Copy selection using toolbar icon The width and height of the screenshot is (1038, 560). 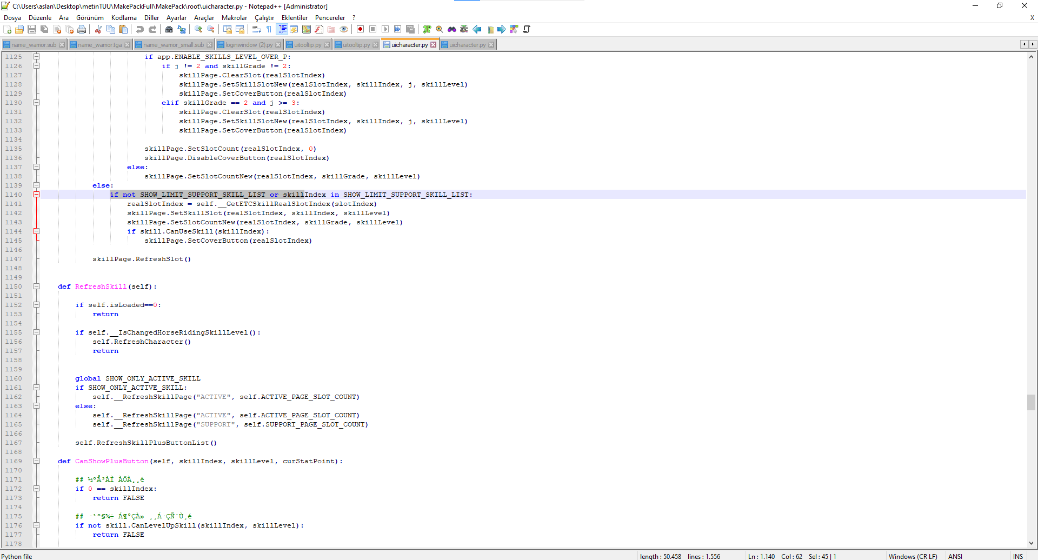coord(111,29)
